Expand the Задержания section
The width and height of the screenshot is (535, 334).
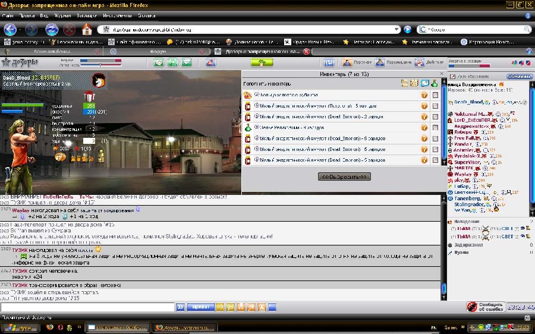[x=468, y=245]
